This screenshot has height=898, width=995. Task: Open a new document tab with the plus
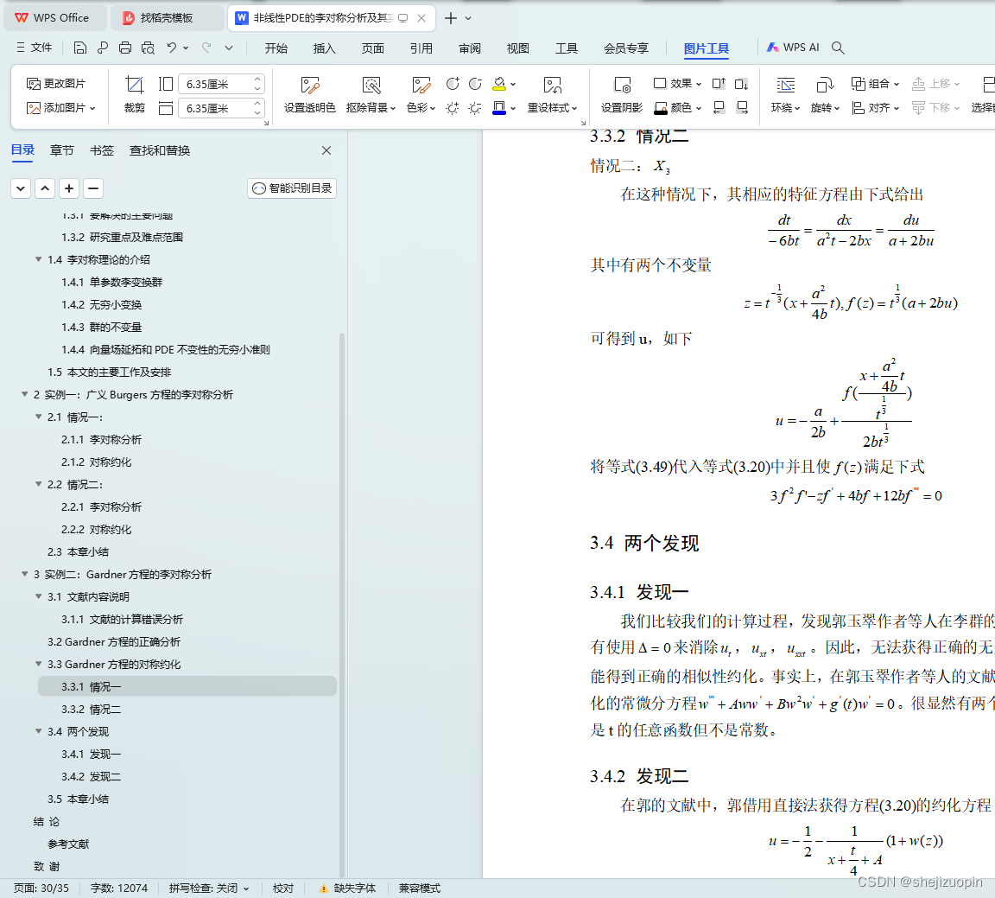pyautogui.click(x=451, y=18)
